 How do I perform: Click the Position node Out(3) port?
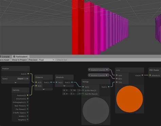(28, 74)
